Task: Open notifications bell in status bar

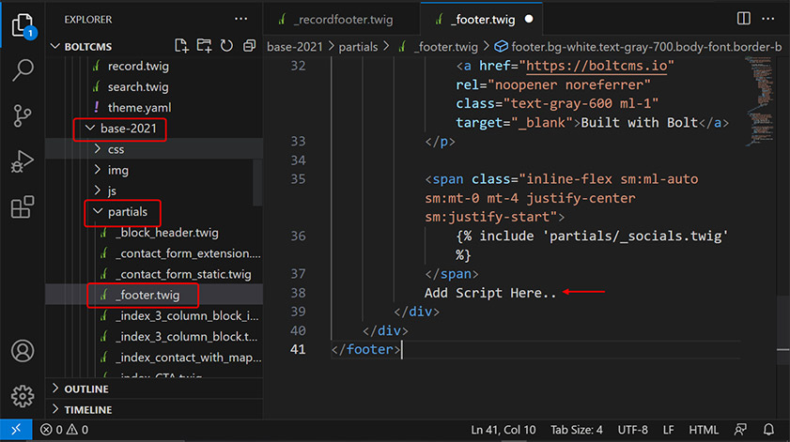Action: click(768, 430)
